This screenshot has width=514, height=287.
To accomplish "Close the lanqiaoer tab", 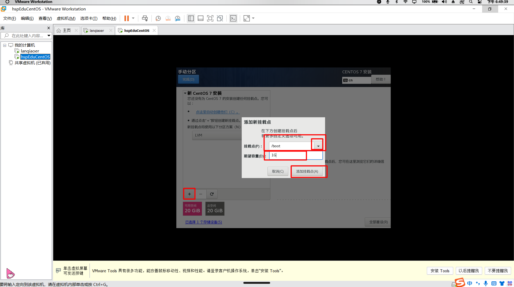I will [x=111, y=31].
